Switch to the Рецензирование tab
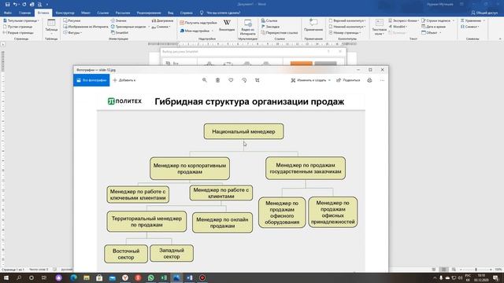 coord(149,13)
